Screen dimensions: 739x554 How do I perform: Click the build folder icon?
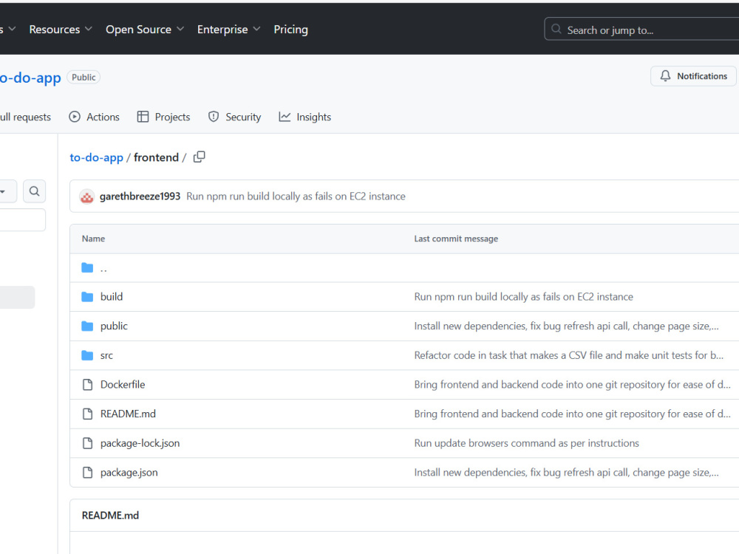(87, 297)
